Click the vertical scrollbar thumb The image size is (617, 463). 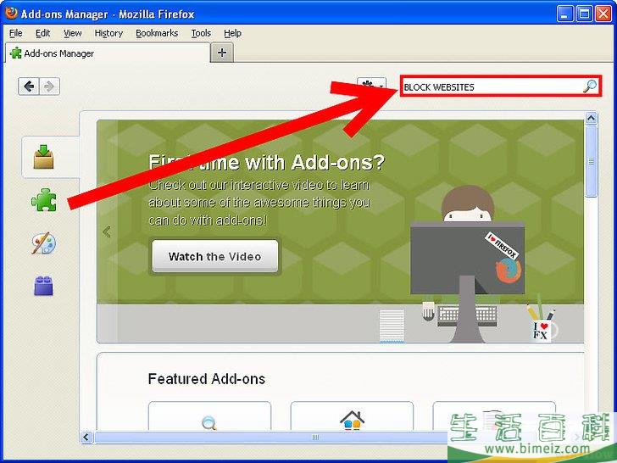[591, 161]
